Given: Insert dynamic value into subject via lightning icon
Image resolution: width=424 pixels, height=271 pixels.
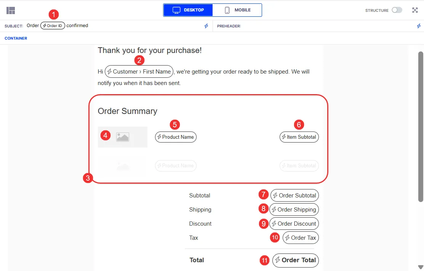Looking at the screenshot, I should click(x=206, y=26).
